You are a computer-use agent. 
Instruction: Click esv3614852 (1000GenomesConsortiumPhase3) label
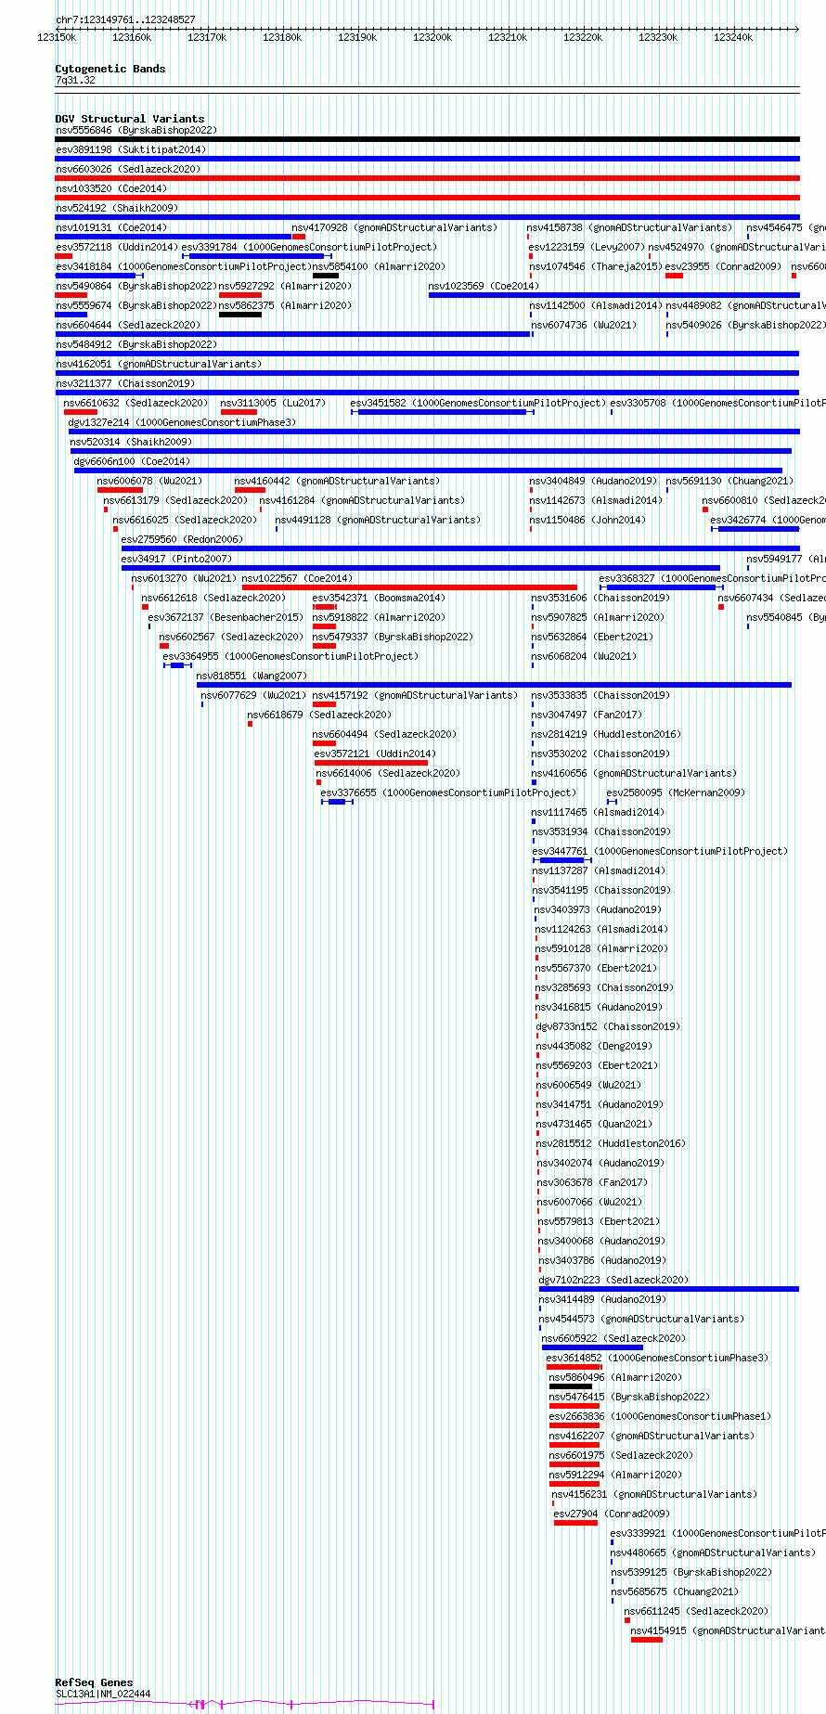658,1359
